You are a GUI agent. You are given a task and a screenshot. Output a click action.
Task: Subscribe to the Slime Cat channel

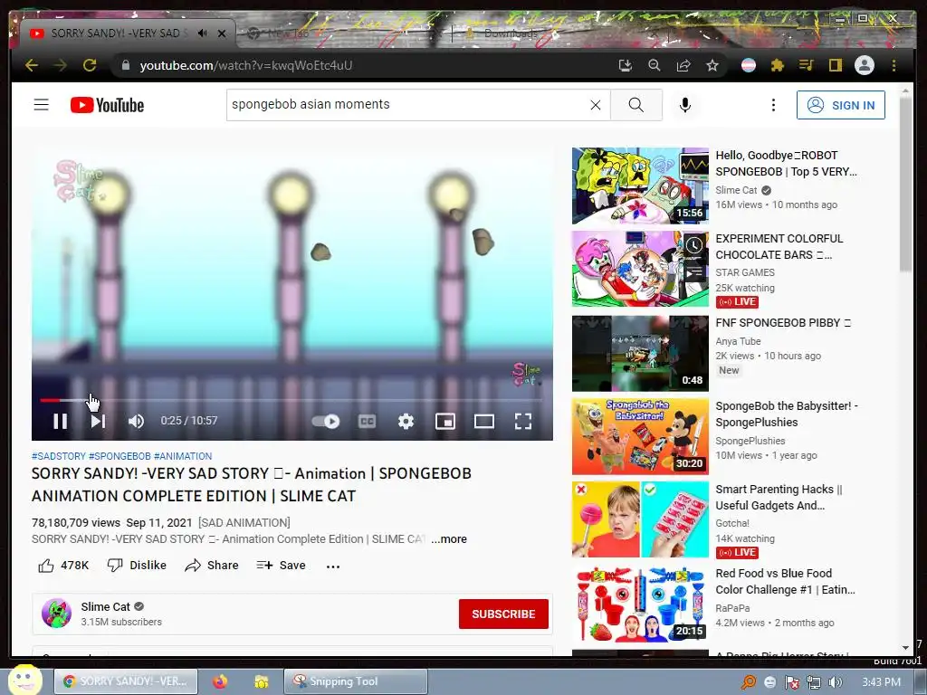pos(503,614)
